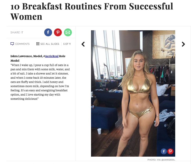The height and width of the screenshot is (164, 191).
Task: Click the slides grid icon
Action: click(x=38, y=44)
